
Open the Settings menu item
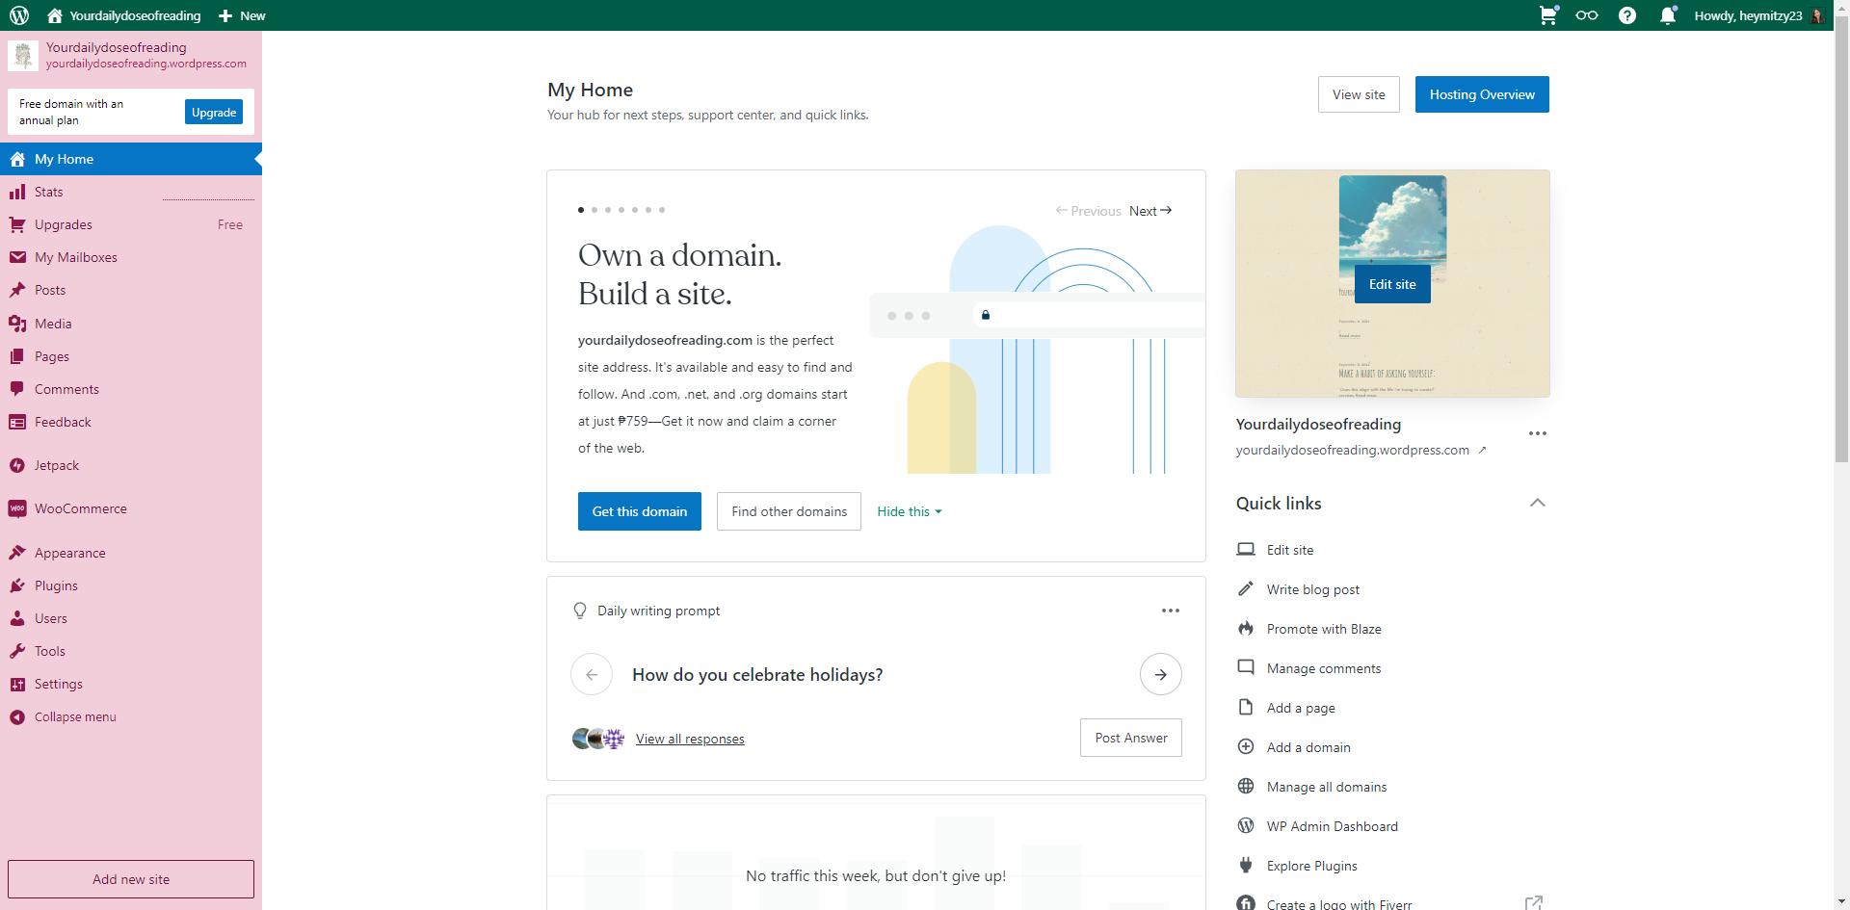pos(131,684)
